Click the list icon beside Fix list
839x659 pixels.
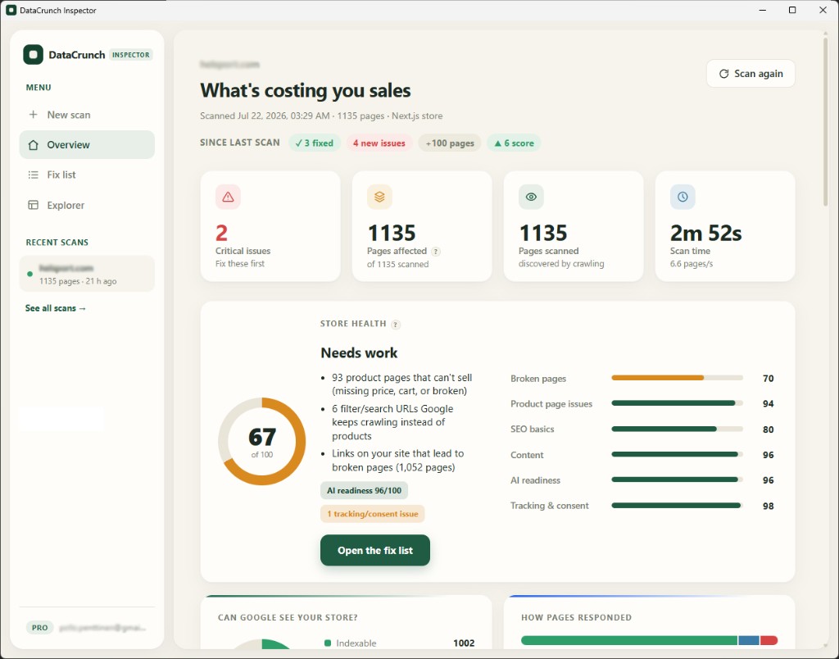(33, 175)
